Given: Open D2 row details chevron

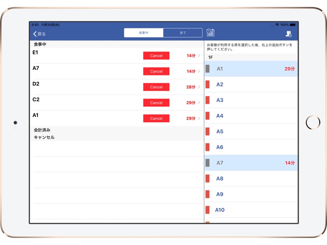Looking at the screenshot, I should pyautogui.click(x=199, y=87).
